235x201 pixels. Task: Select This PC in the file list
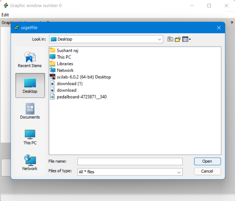[60, 57]
